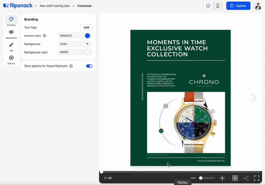
Task: Go to the next flipbook page arrow
Action: 254,98
